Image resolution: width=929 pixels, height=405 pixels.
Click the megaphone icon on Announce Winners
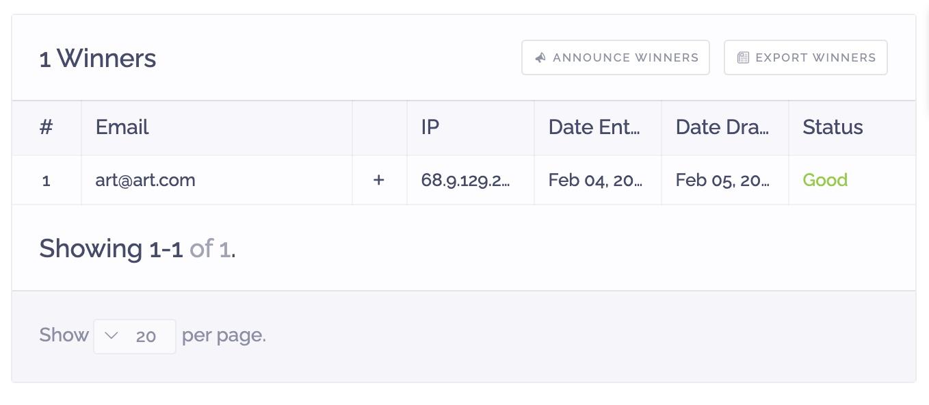coord(540,57)
